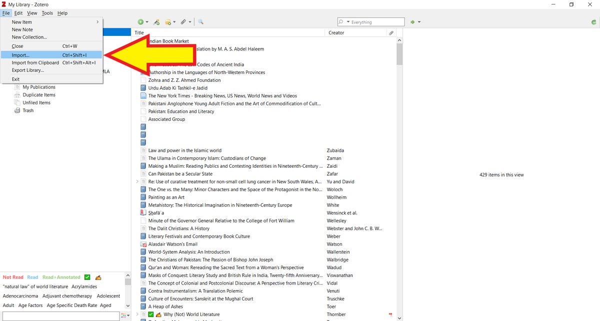Select Literary Festivals and Contemporary Book Culture
Viewport: 600px width, 321px height.
coord(199,236)
